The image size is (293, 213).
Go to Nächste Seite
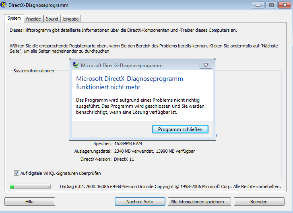(x=140, y=202)
